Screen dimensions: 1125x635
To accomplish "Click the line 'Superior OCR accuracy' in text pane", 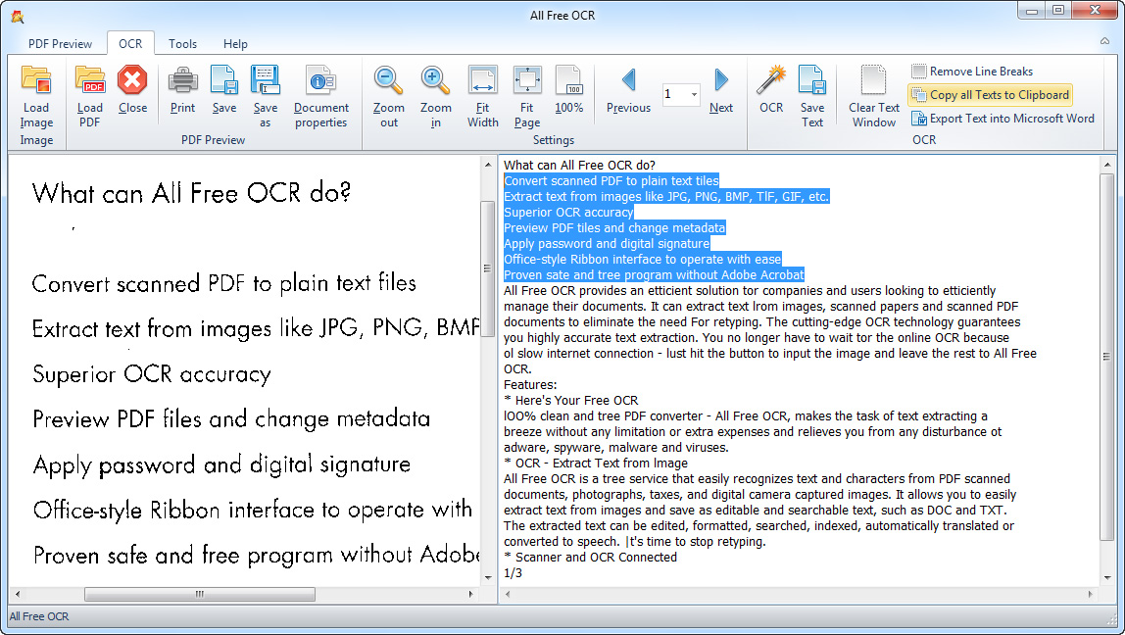I will [x=568, y=213].
